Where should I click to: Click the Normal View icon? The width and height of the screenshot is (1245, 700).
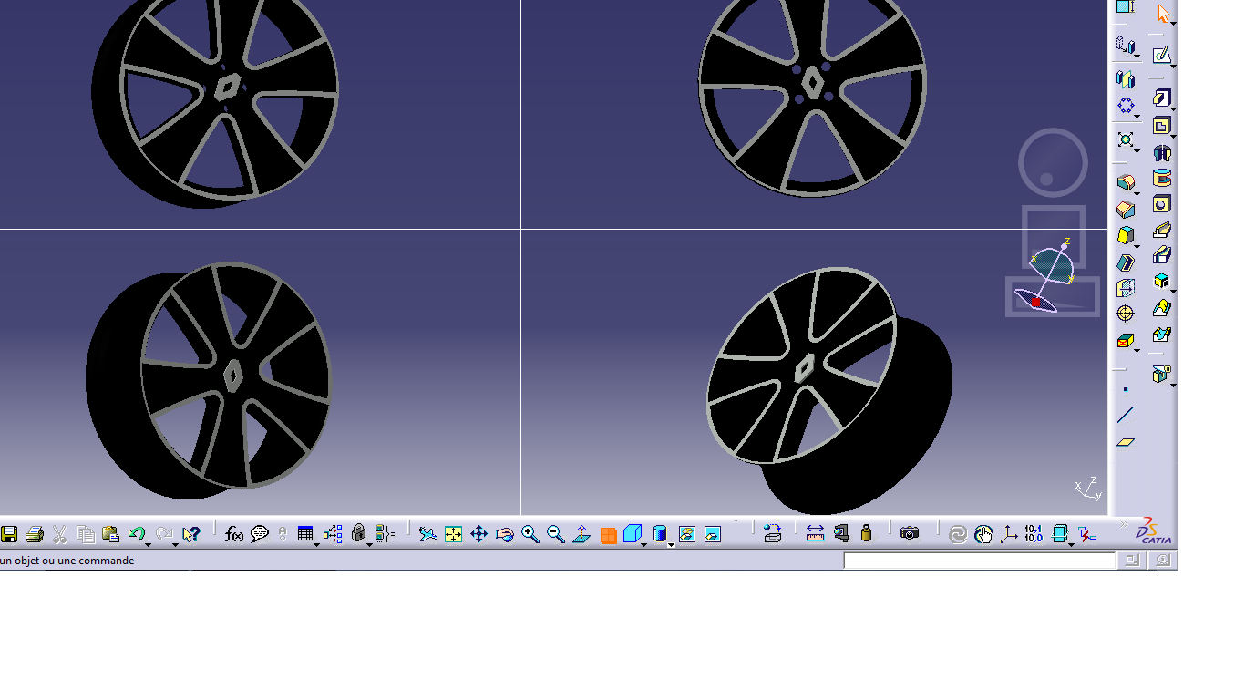pos(581,534)
